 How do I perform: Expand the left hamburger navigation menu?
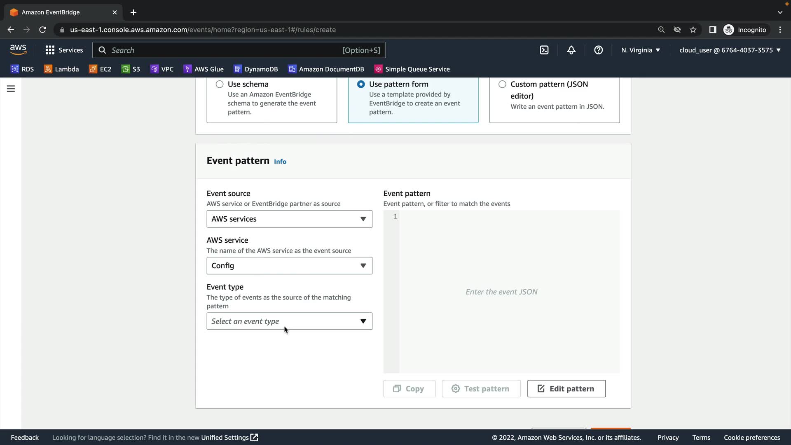(11, 89)
